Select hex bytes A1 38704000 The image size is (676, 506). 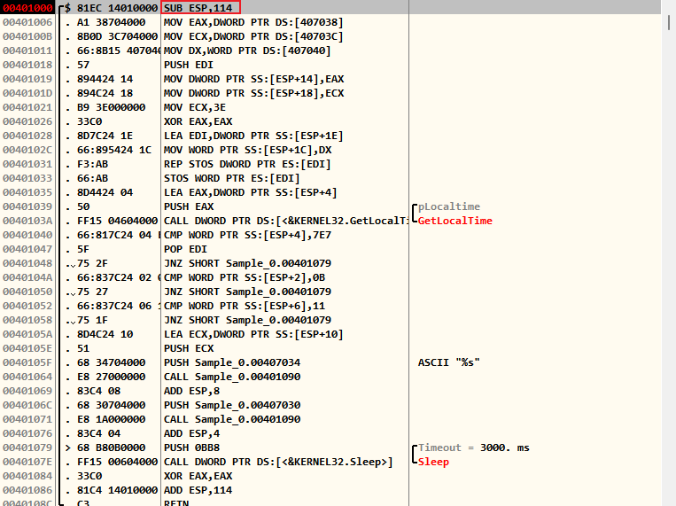tap(112, 22)
